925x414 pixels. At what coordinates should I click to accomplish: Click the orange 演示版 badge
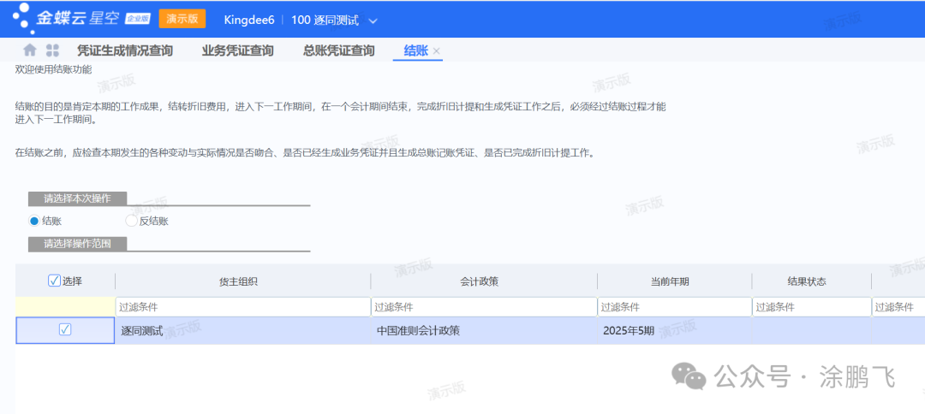[x=182, y=19]
